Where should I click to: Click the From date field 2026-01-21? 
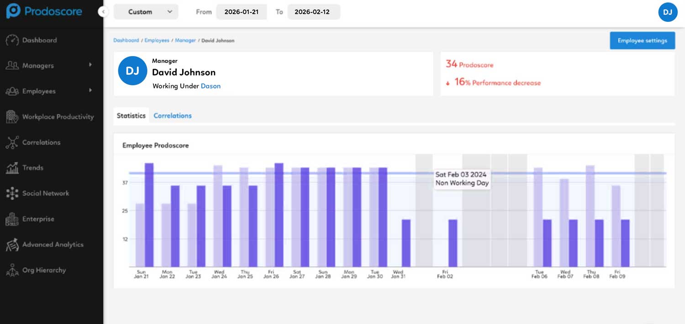[x=241, y=12]
